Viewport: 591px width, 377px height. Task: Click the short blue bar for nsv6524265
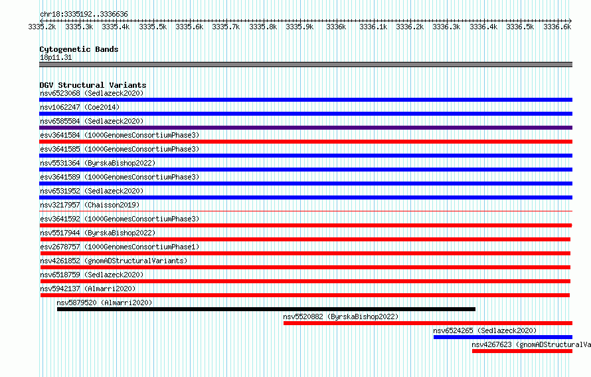(503, 337)
